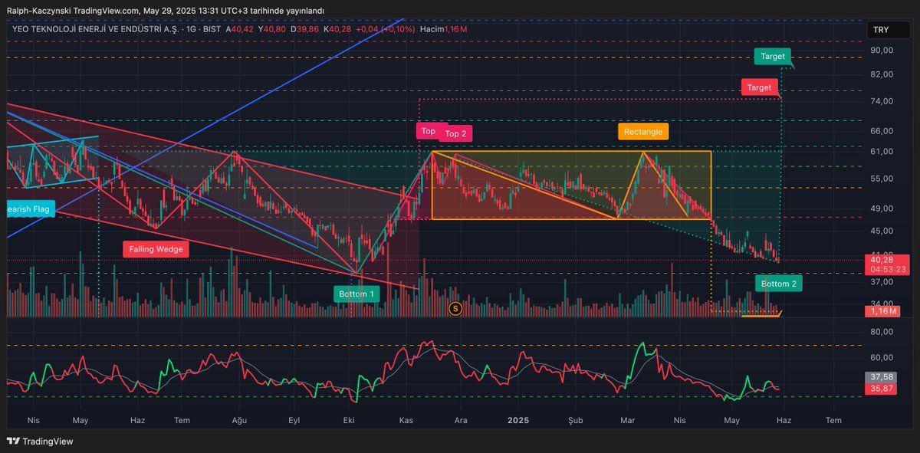Image resolution: width=920 pixels, height=453 pixels.
Task: Click the Rectangle pattern label
Action: [643, 132]
